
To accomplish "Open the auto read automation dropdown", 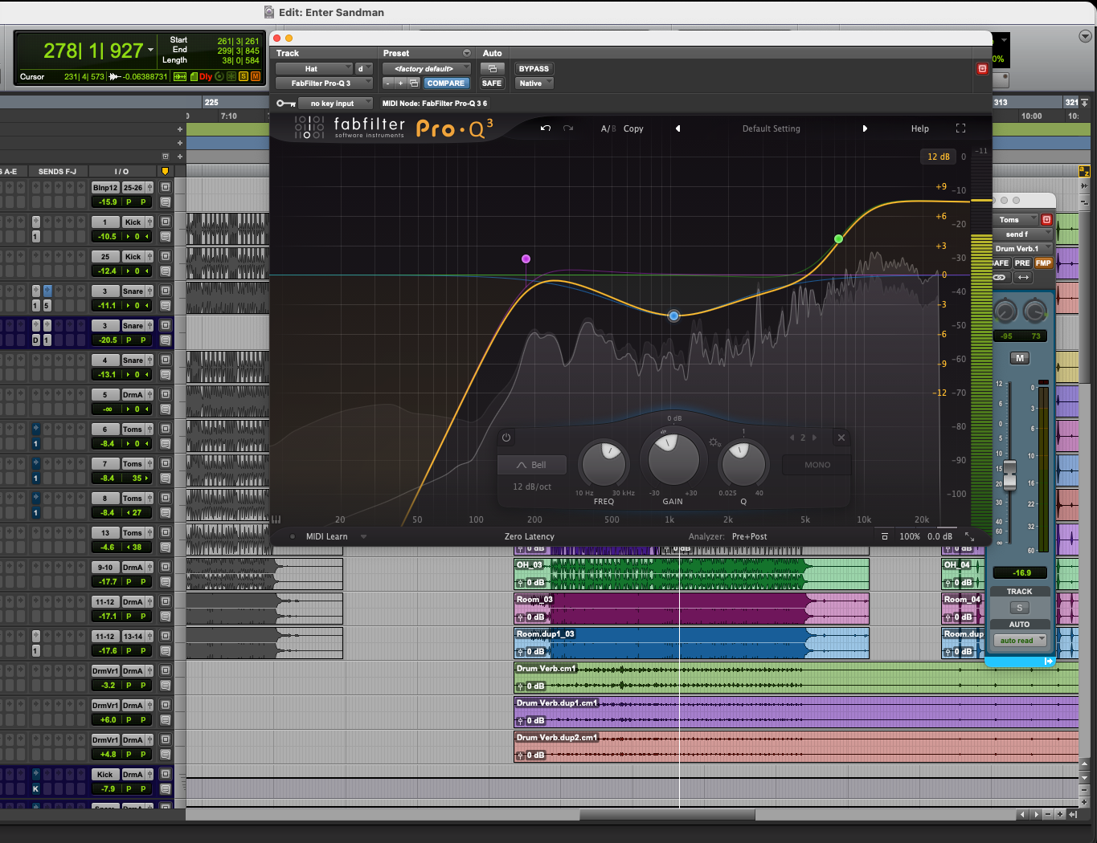I will [1020, 641].
